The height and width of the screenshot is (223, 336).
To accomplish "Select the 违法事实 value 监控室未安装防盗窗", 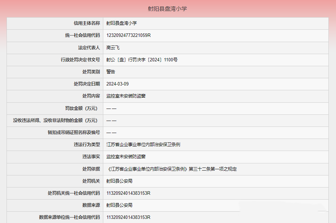I will click(x=126, y=157).
